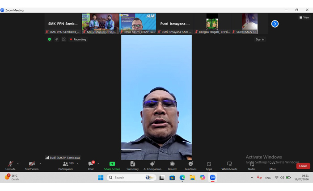Leave the meeting with the red button
The height and width of the screenshot is (191, 313).
pos(303,166)
